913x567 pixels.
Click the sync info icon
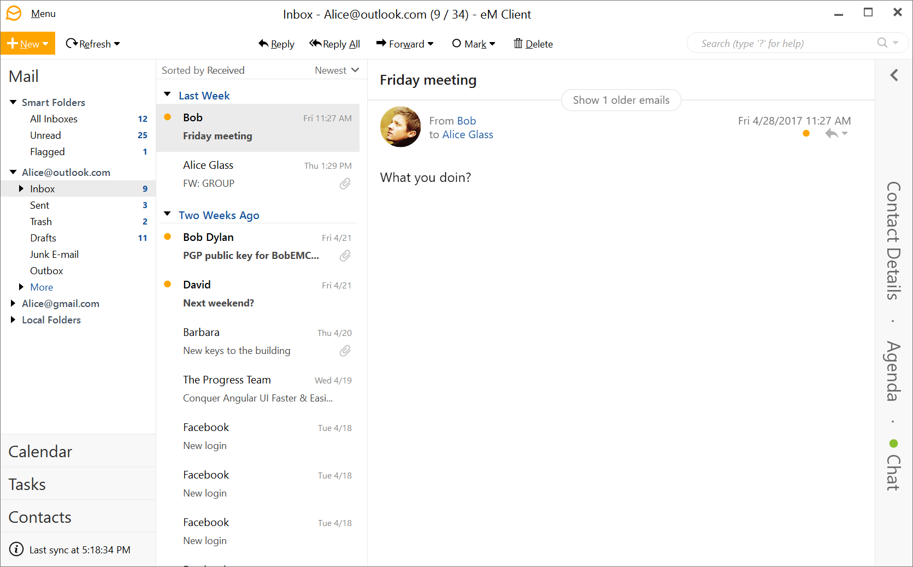16,550
